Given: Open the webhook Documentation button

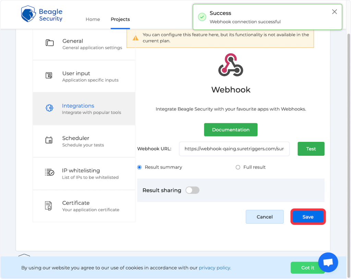Looking at the screenshot, I should pyautogui.click(x=231, y=130).
